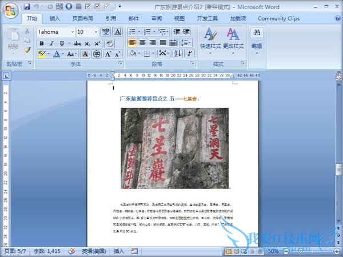Center align the paragraph
Viewport: 343px width, 257px height.
coord(142,43)
